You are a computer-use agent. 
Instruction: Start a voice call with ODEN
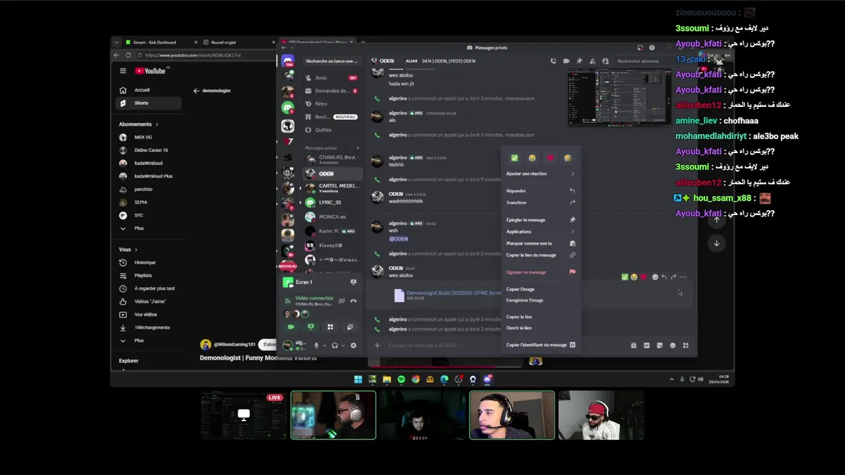pos(553,61)
